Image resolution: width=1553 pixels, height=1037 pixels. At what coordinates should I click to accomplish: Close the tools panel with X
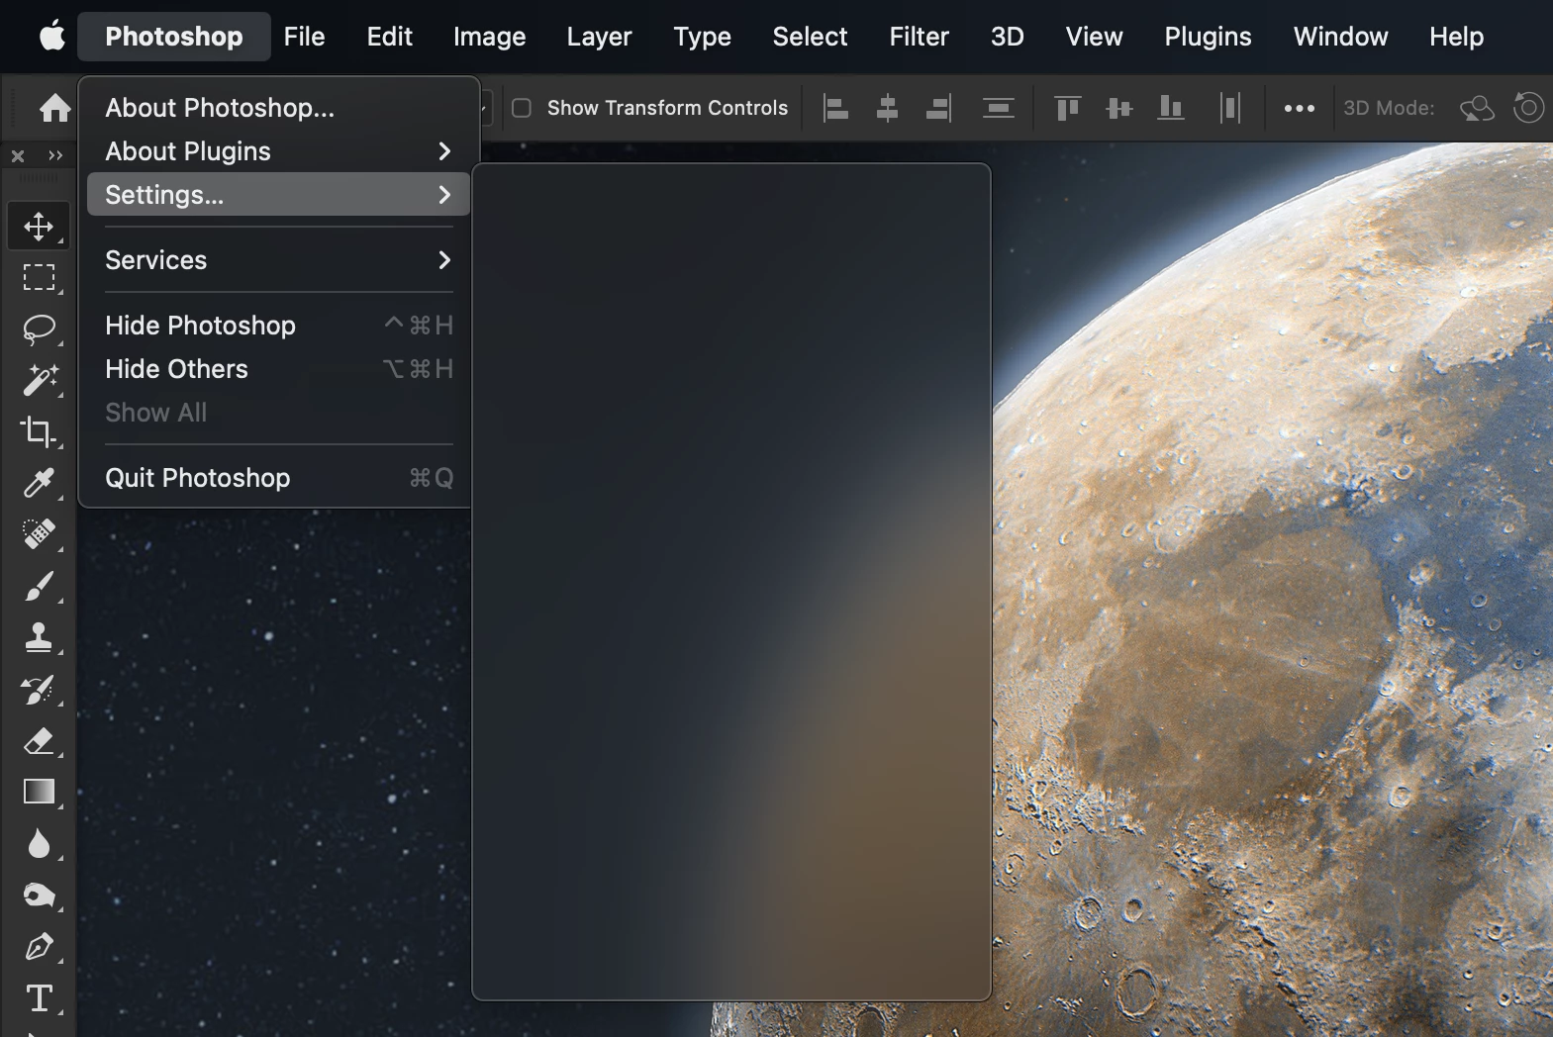[x=18, y=155]
